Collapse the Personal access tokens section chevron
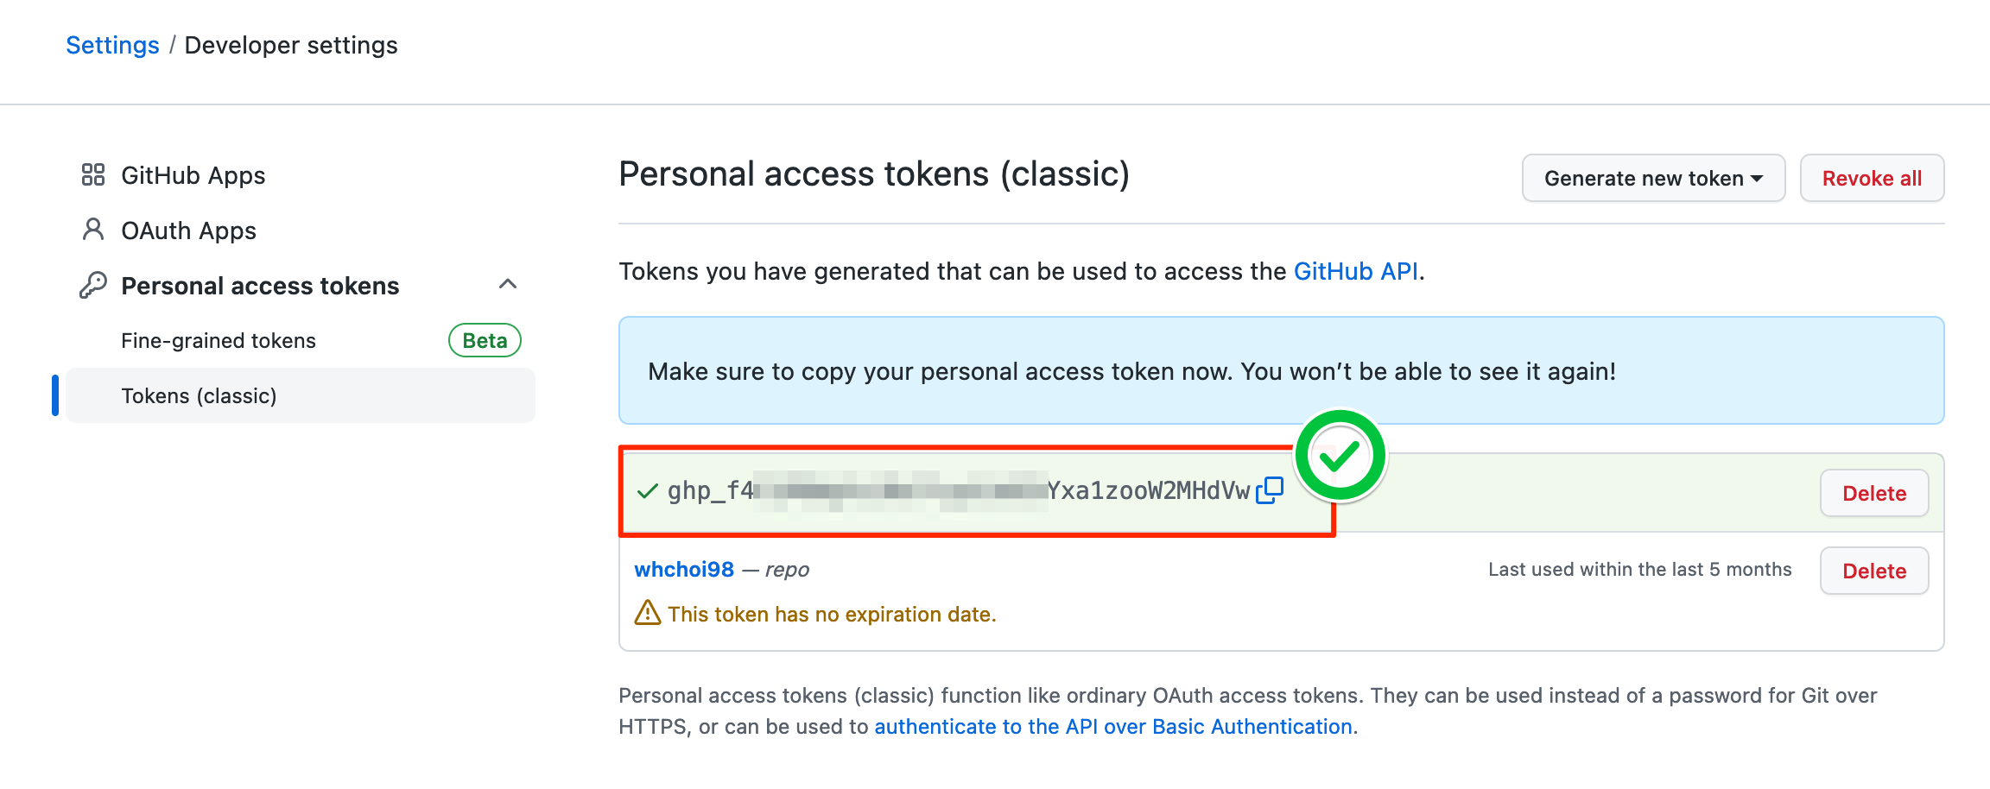 pos(508,284)
